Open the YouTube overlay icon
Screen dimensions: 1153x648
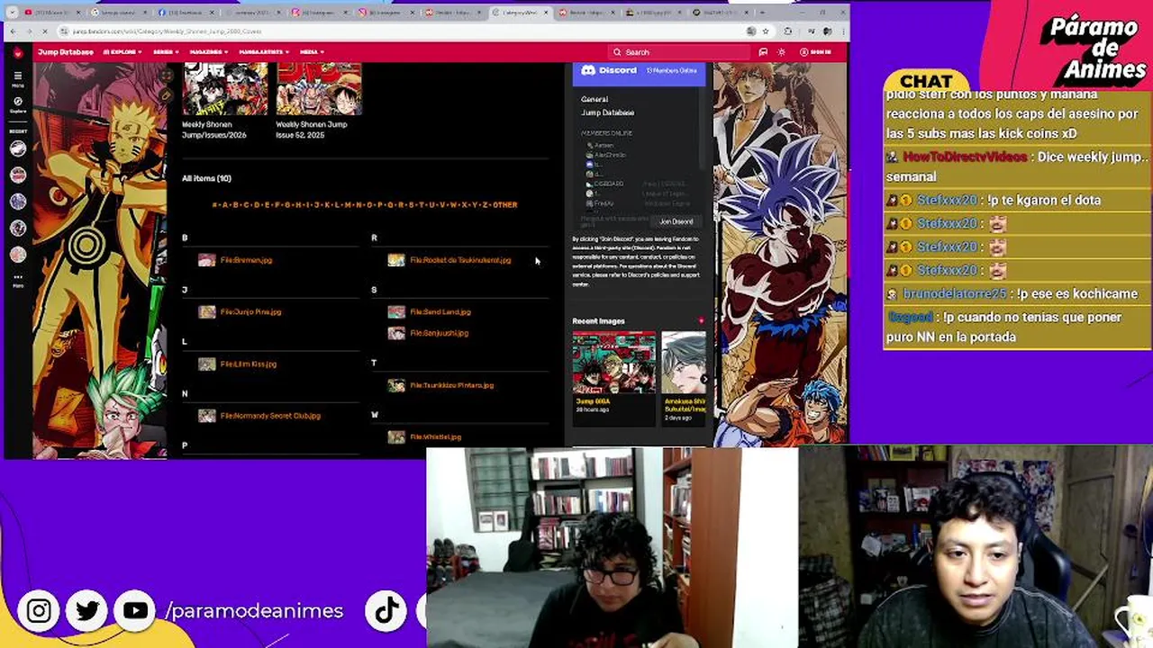coord(136,611)
